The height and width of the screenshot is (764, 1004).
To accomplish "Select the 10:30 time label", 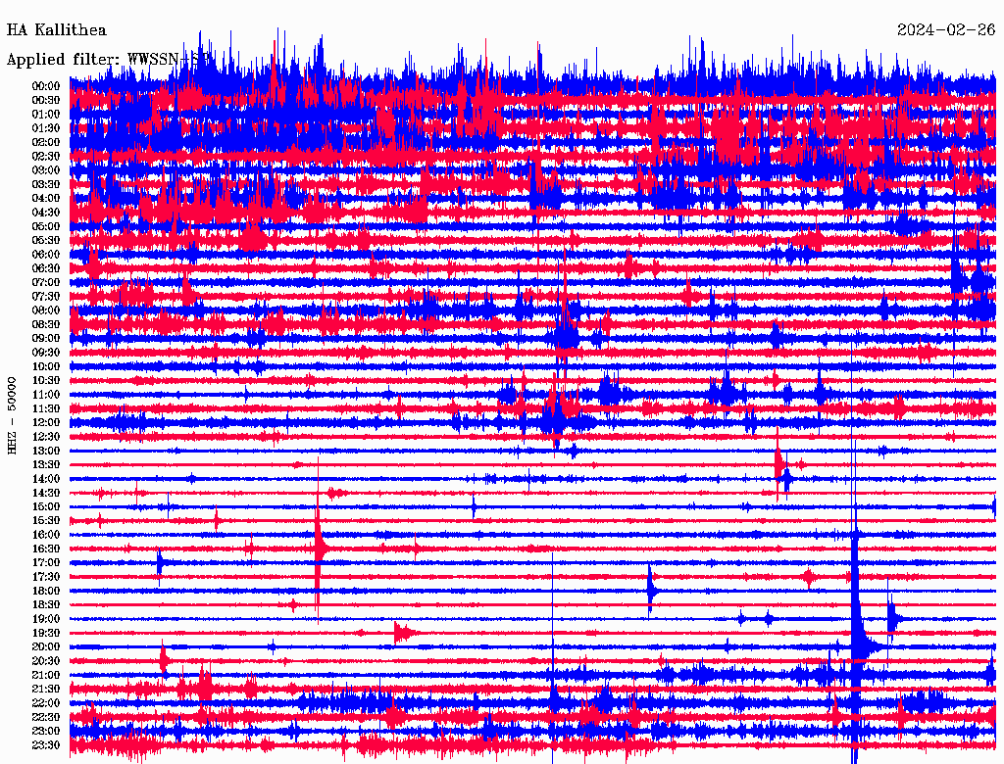I will pos(46,380).
